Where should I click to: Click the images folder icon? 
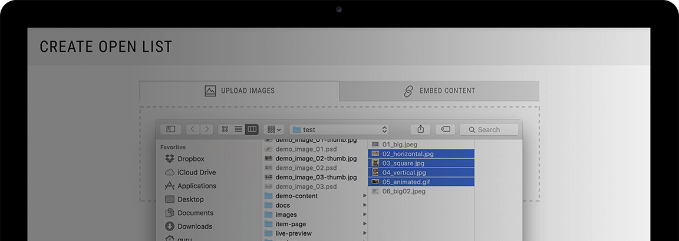click(x=269, y=215)
